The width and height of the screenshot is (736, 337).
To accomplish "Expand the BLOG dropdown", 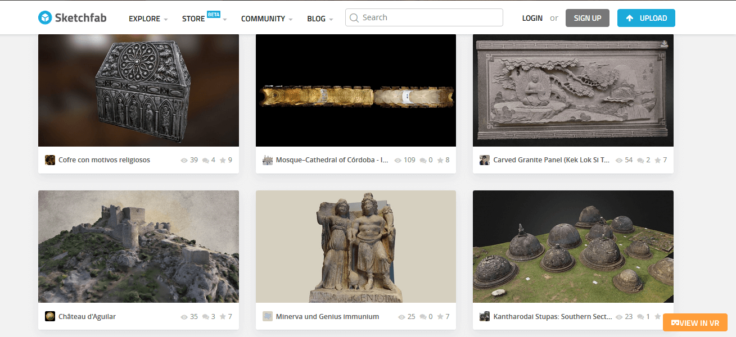I will 316,19.
